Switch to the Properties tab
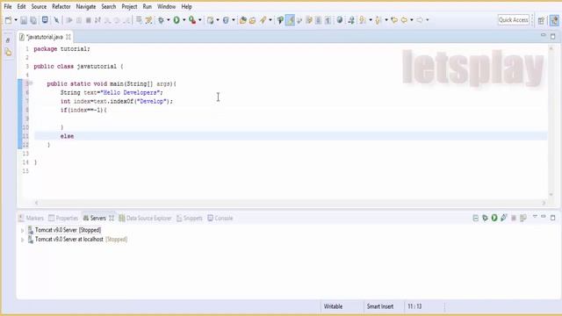Image resolution: width=562 pixels, height=316 pixels. (63, 218)
